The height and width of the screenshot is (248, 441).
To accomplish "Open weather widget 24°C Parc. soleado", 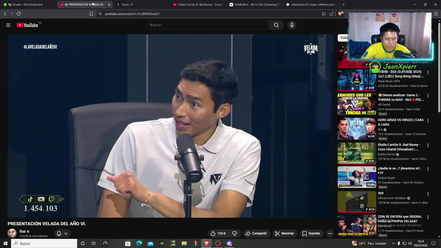I will (x=369, y=244).
